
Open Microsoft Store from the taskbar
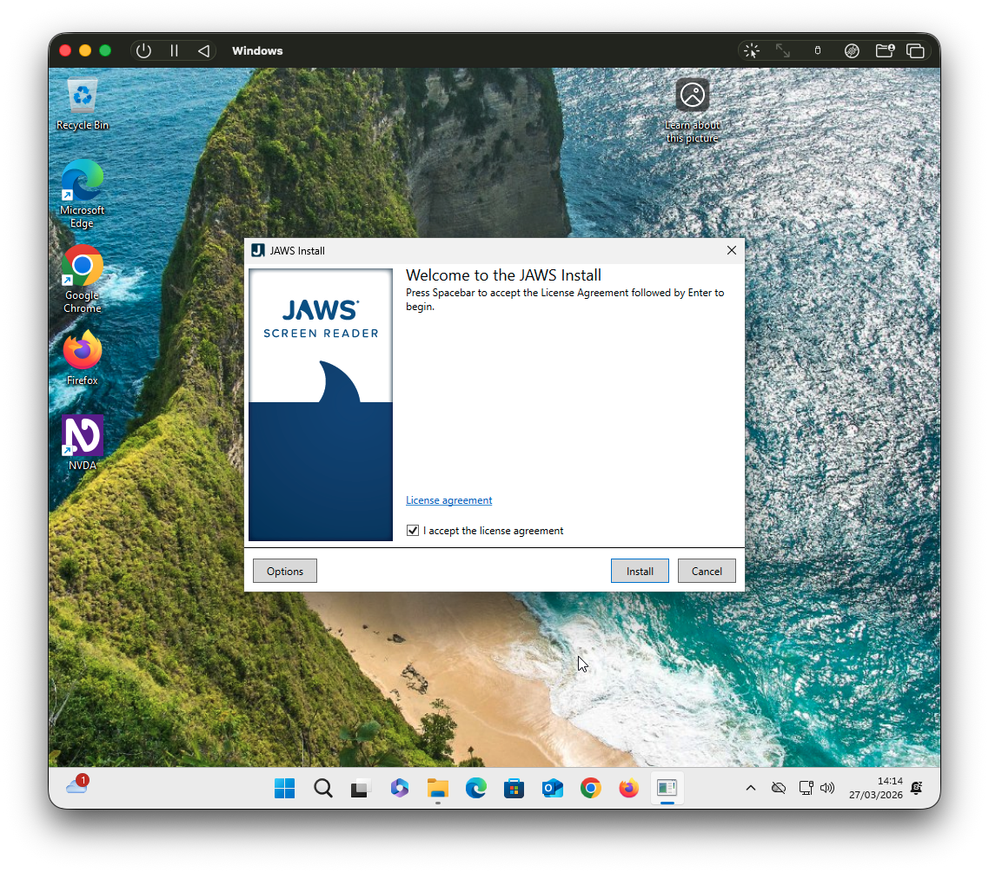click(514, 788)
